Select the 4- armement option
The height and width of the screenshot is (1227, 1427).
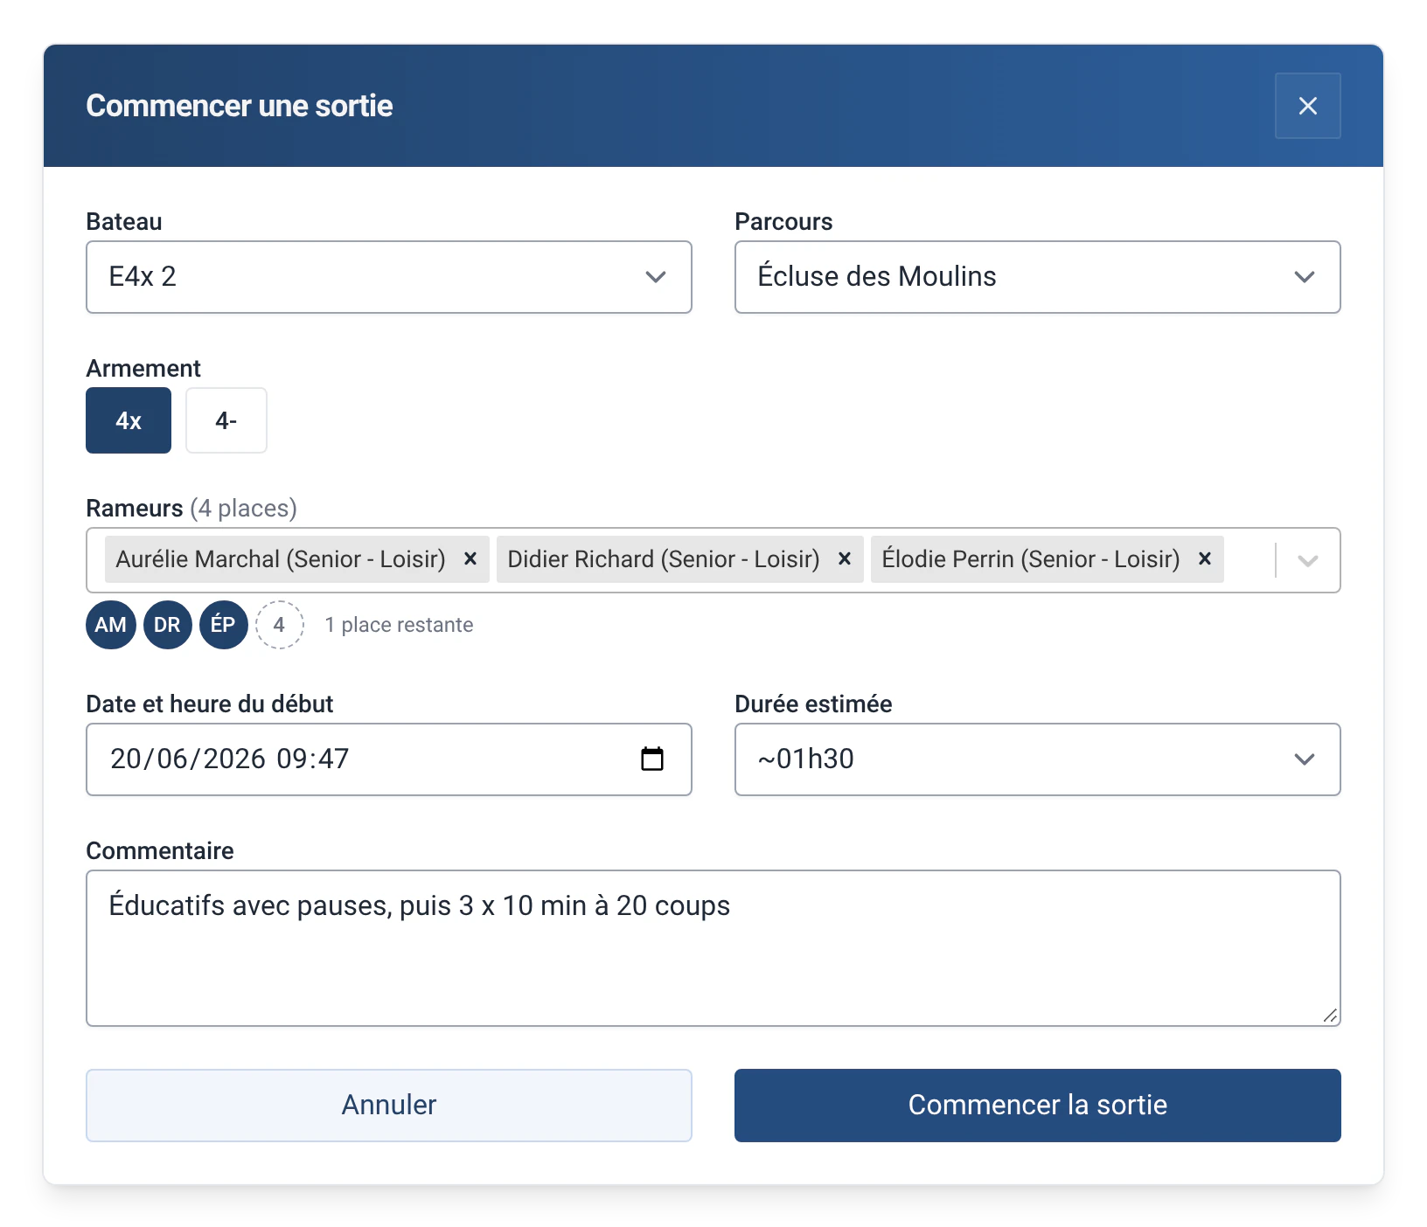click(x=226, y=420)
